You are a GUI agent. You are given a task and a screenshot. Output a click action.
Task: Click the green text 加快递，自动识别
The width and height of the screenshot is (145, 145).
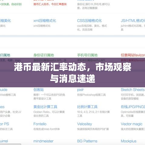click(11, 4)
